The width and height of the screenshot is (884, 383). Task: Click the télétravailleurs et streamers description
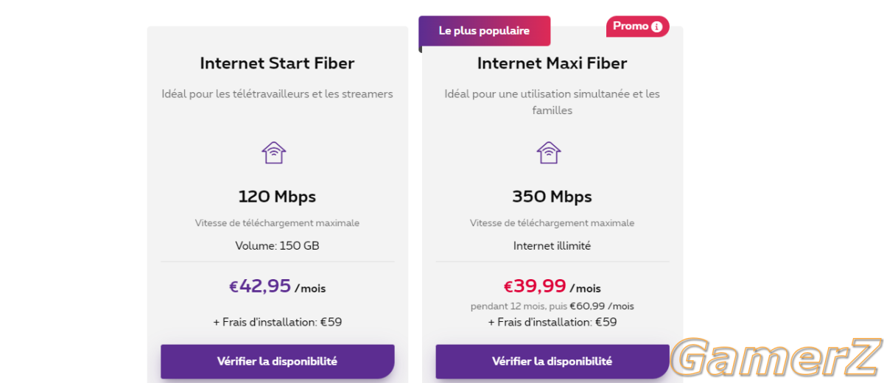[x=277, y=94]
